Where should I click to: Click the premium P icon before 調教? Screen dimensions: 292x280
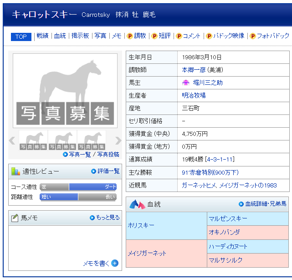pyautogui.click(x=130, y=36)
